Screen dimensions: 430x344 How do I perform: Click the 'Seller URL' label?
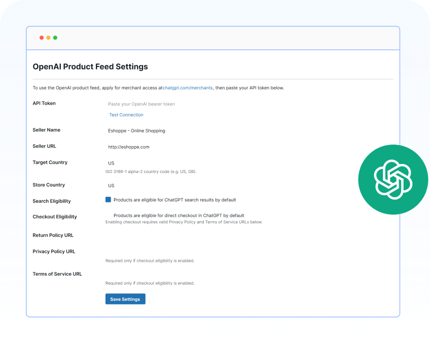(44, 146)
